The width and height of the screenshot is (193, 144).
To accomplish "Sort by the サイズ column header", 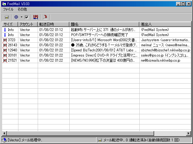I will (10, 24).
